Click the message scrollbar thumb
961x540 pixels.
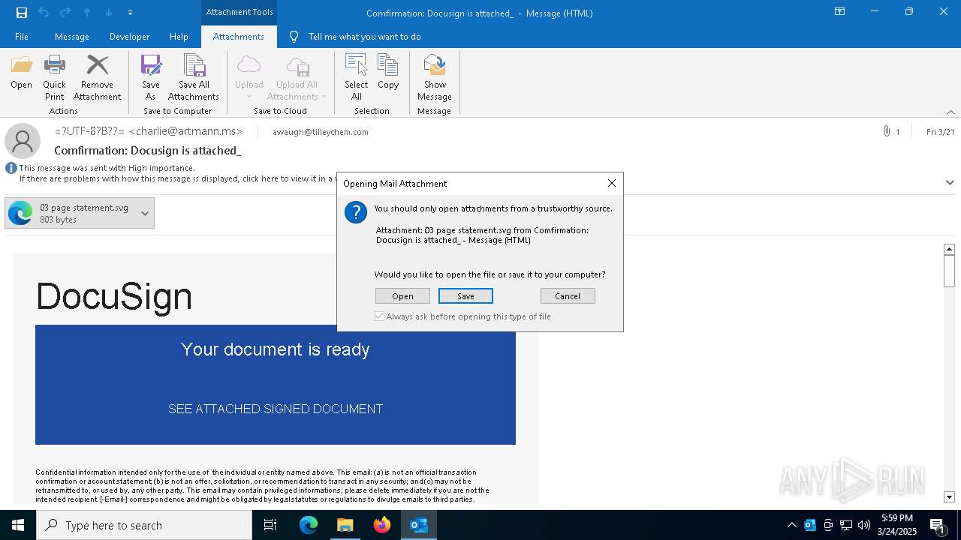pos(949,271)
